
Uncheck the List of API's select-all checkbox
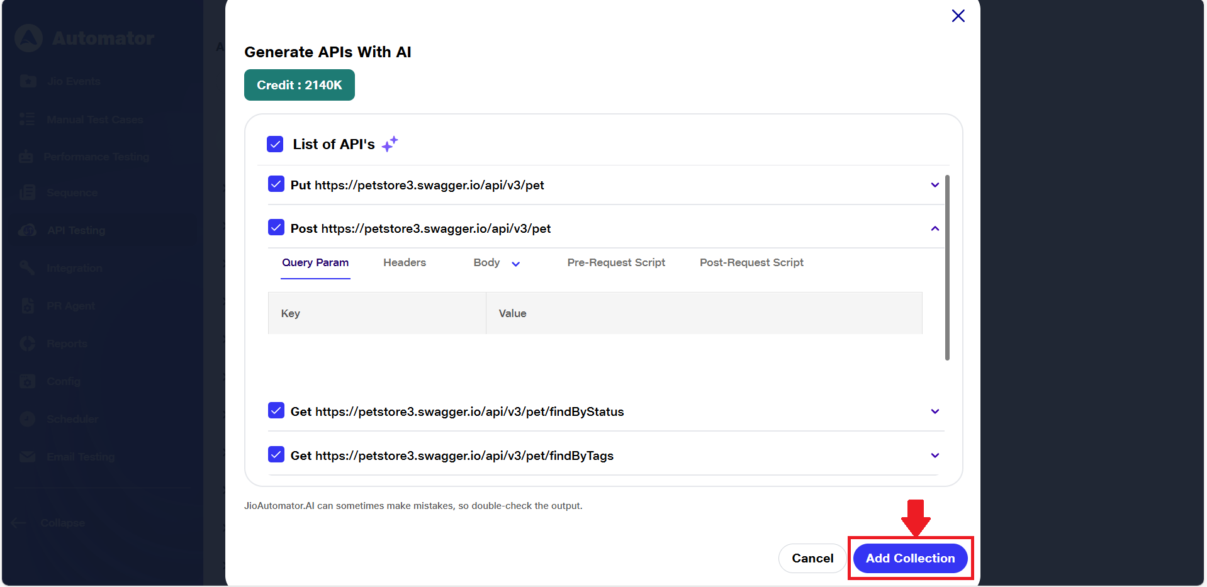click(275, 144)
